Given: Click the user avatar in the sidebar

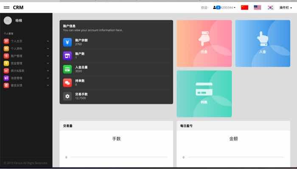Looking at the screenshot, I should [8, 21].
